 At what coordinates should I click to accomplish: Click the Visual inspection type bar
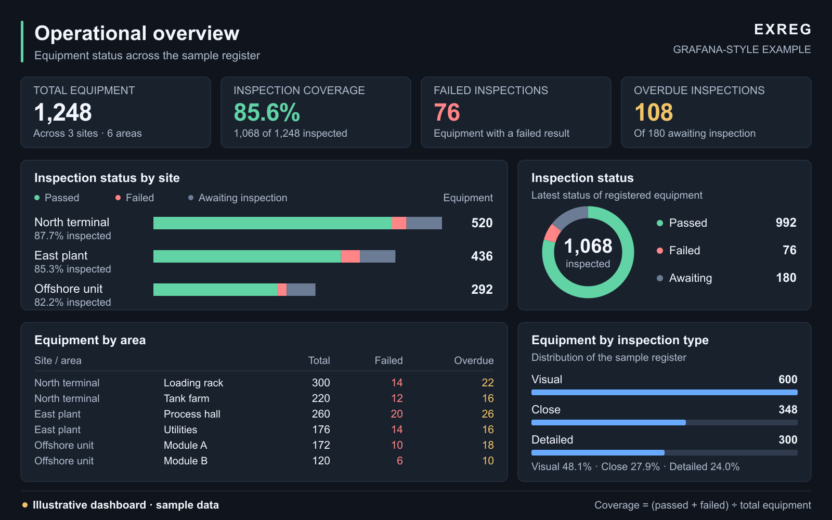[x=665, y=393]
